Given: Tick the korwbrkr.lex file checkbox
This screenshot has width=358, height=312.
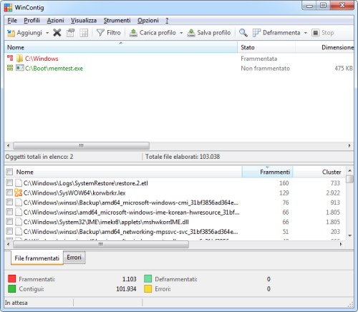Looking at the screenshot, I should (x=9, y=192).
